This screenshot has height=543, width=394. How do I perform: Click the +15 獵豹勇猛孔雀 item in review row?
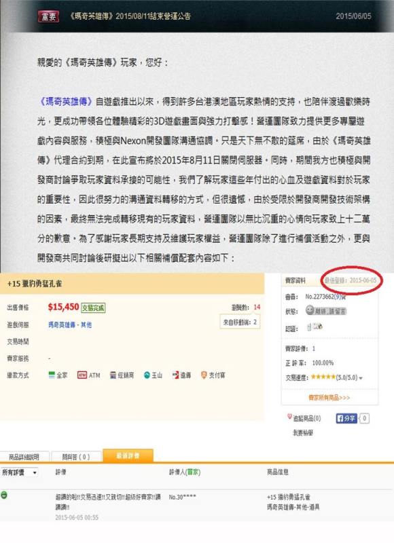point(288,497)
